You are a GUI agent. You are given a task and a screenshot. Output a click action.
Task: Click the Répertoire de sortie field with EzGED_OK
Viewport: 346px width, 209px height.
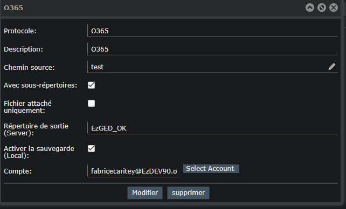pyautogui.click(x=213, y=128)
